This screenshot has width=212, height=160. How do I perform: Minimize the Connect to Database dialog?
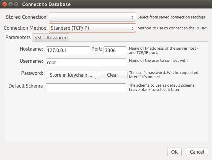10,4
